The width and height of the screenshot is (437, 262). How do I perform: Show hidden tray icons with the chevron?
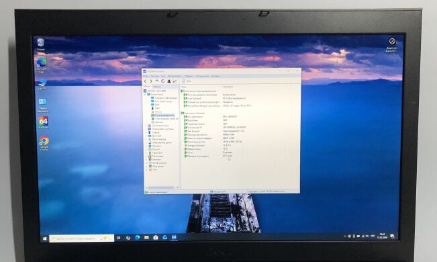click(x=345, y=236)
